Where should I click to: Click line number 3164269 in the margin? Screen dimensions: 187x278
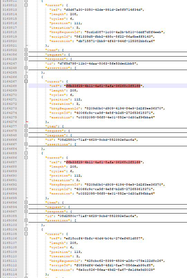[x=10, y=90]
